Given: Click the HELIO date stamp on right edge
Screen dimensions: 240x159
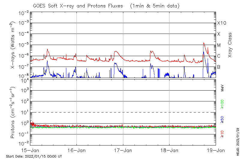Looking at the screenshot, I should click(237, 142).
